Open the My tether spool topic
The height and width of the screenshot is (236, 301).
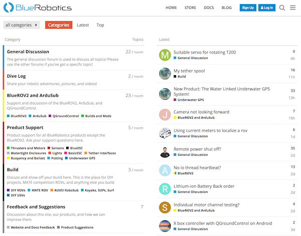(189, 71)
